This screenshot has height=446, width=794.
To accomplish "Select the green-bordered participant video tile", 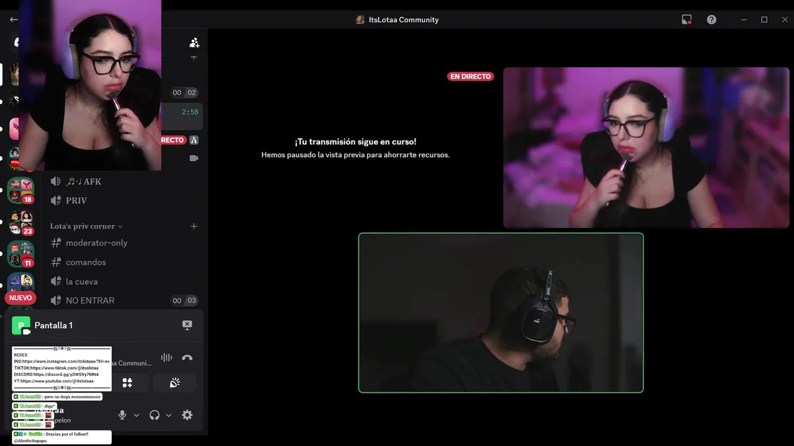I will [x=501, y=313].
